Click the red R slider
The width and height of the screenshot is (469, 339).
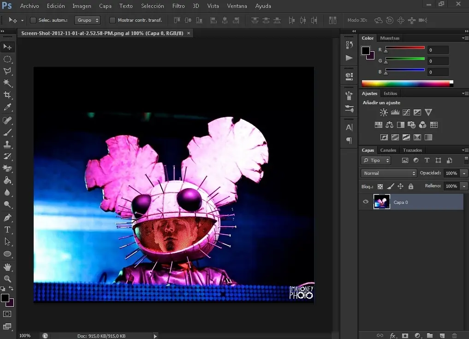click(x=405, y=48)
